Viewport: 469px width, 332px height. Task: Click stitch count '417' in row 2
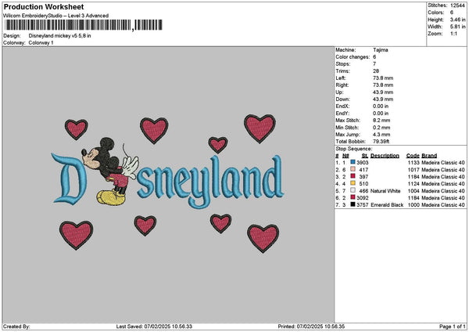click(x=363, y=170)
